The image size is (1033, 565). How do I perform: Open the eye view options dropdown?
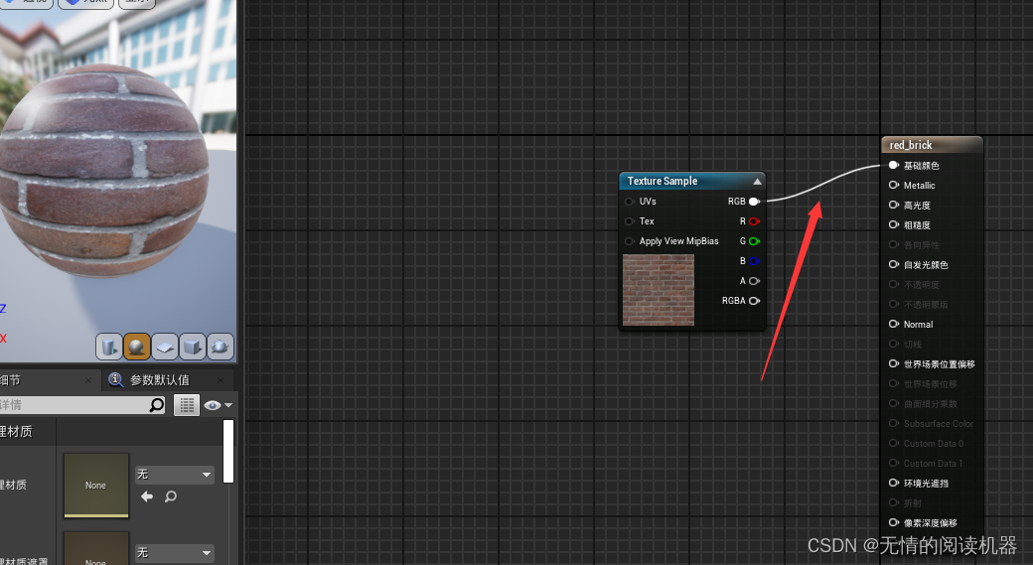[x=219, y=405]
